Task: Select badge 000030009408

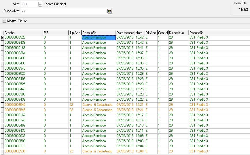Action: 15,79
